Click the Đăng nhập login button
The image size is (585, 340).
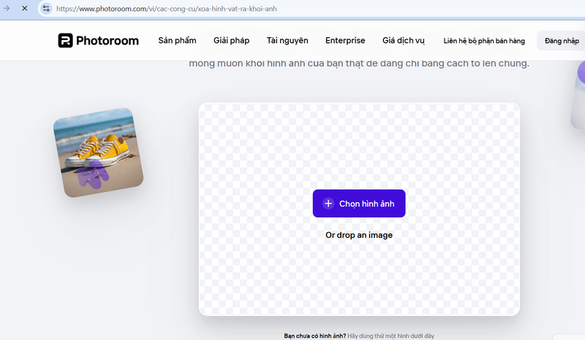coord(561,41)
